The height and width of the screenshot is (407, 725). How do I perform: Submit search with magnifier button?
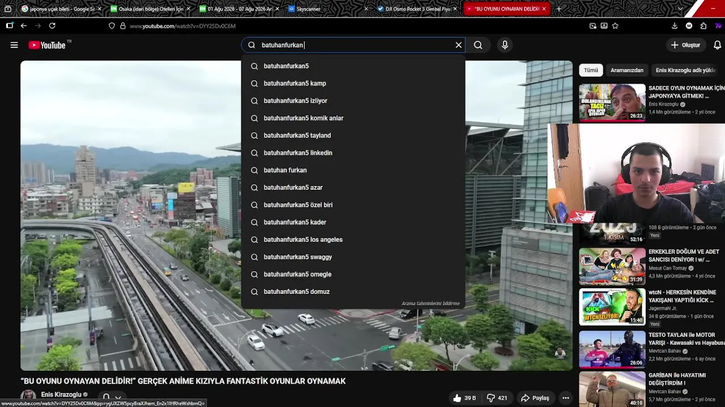[x=478, y=45]
